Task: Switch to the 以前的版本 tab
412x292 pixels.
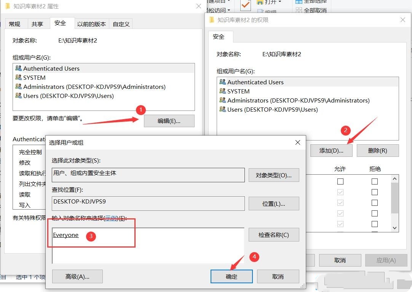Action: pyautogui.click(x=91, y=24)
